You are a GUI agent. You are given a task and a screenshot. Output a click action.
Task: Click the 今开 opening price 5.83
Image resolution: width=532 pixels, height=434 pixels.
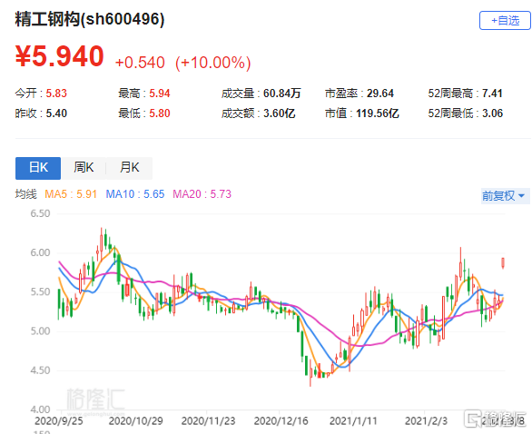(x=56, y=94)
